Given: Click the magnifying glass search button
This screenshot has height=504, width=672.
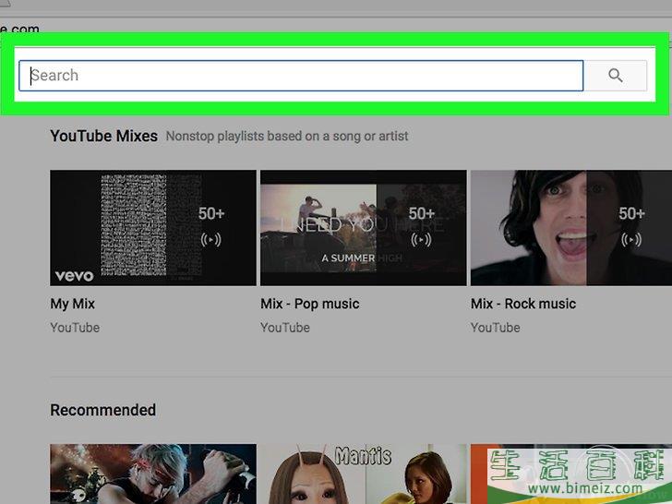Looking at the screenshot, I should [616, 76].
